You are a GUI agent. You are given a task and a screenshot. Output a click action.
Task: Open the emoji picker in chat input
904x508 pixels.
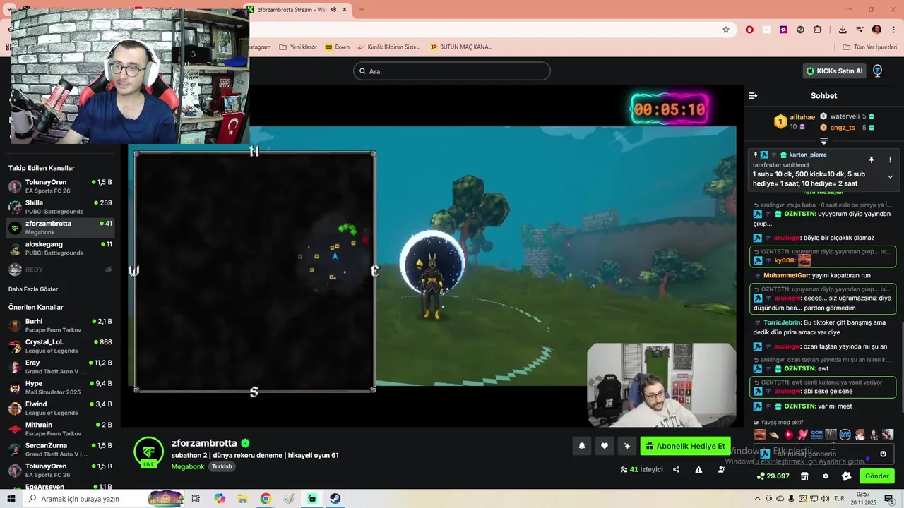(883, 454)
